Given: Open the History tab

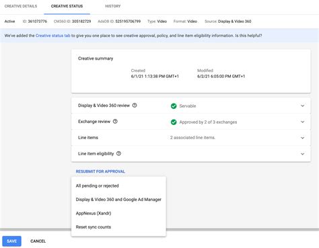Looking at the screenshot, I should tap(113, 6).
